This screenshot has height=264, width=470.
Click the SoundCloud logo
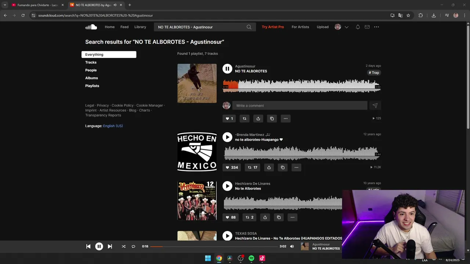91,27
